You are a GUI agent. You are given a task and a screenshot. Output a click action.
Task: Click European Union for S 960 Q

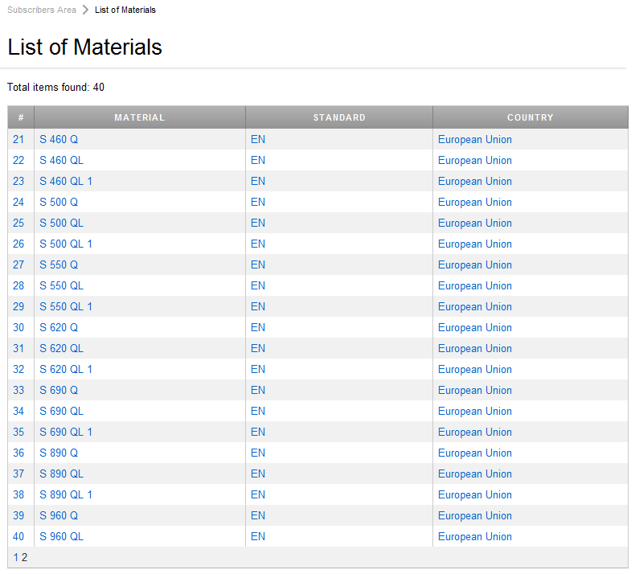click(x=474, y=515)
